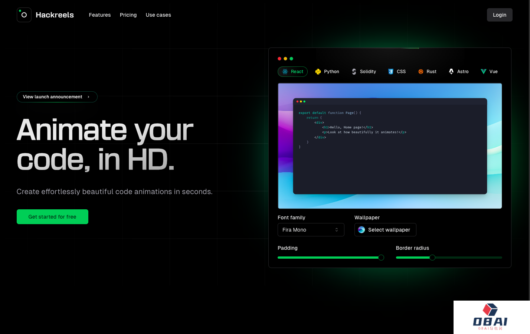Click the Hackreels brand name
The width and height of the screenshot is (530, 334).
coord(55,15)
